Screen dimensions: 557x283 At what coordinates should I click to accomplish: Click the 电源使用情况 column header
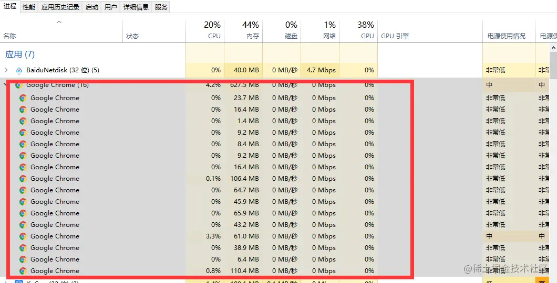click(509, 31)
